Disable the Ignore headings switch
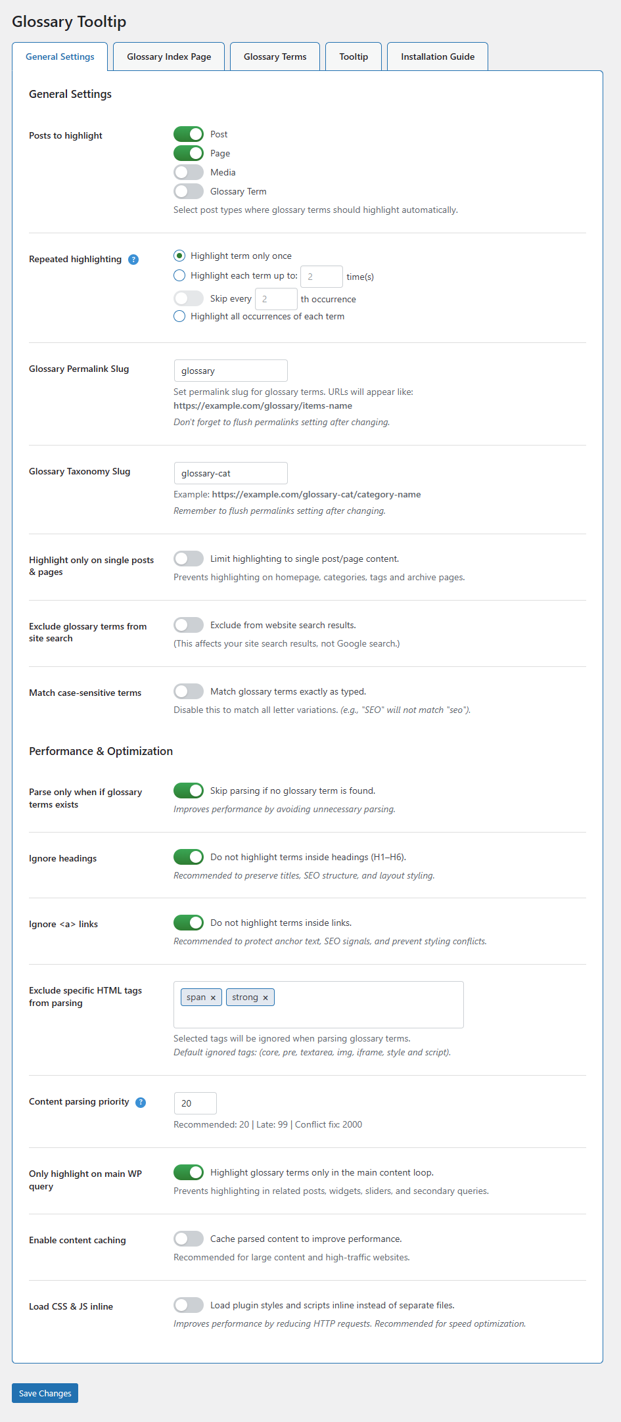 (x=189, y=857)
